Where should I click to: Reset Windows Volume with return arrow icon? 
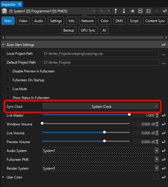click(x=164, y=124)
